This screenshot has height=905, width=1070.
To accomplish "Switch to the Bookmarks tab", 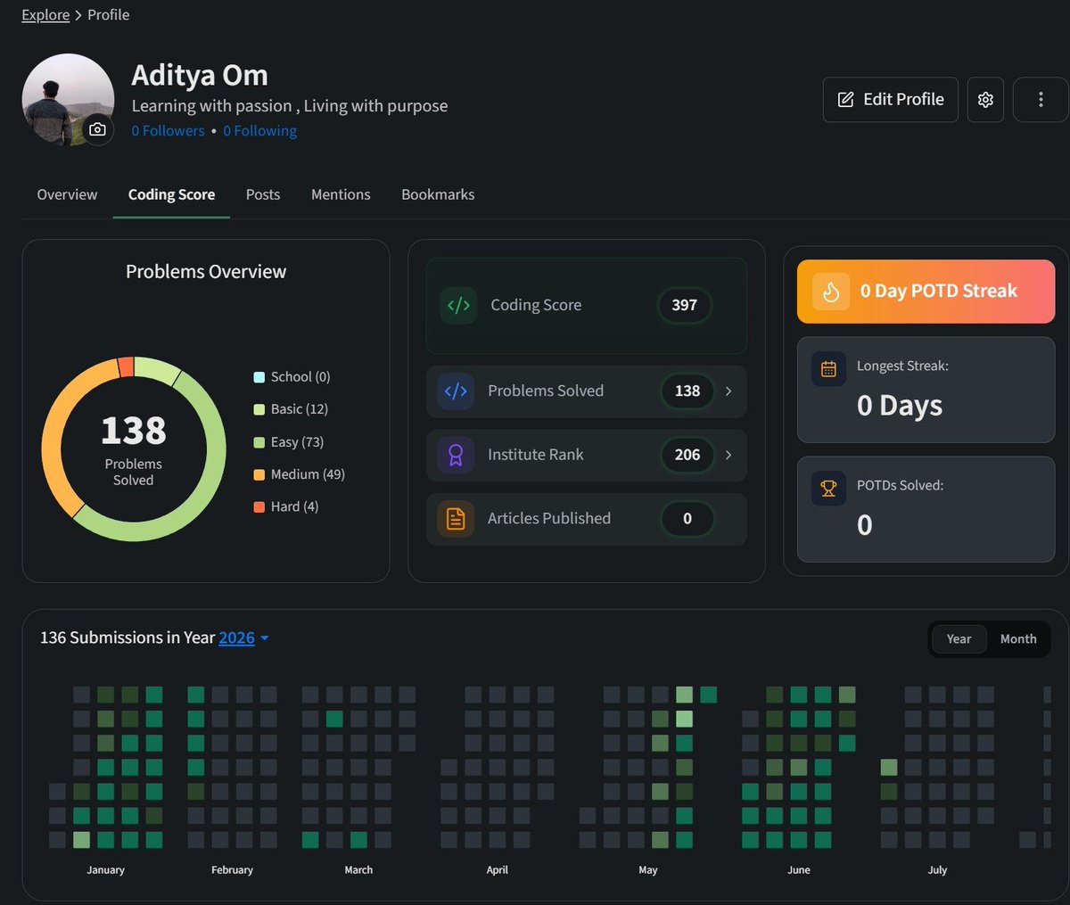I will [x=438, y=194].
